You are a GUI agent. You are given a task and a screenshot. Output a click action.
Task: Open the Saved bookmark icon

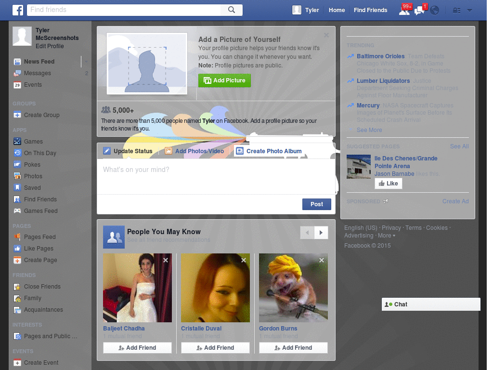(x=17, y=188)
